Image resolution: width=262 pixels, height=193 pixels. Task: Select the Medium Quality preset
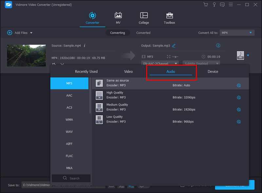[x=170, y=107]
